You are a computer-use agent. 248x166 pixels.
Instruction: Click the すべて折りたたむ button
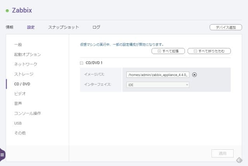(x=209, y=51)
